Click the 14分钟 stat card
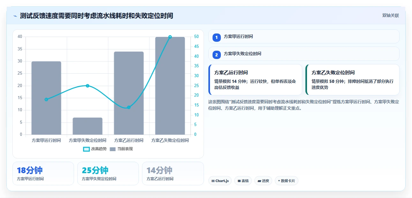 173,173
